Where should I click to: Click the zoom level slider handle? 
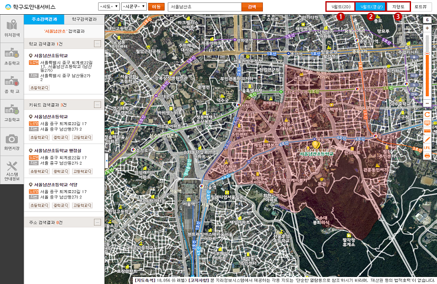(427, 54)
